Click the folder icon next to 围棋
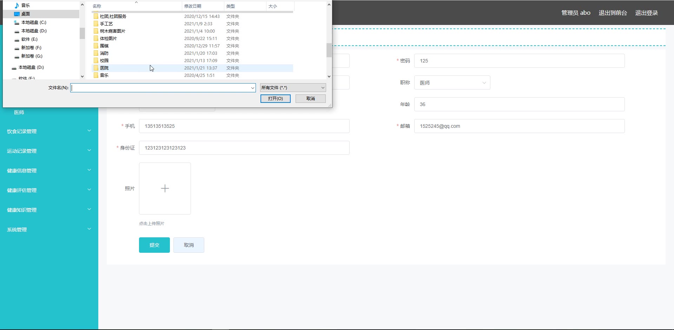This screenshot has width=674, height=330. point(96,46)
